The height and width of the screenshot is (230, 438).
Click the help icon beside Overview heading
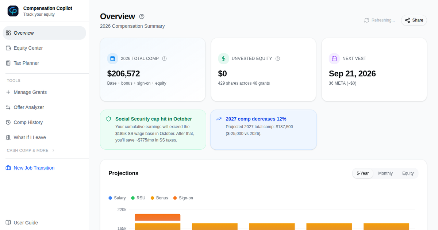click(x=142, y=16)
